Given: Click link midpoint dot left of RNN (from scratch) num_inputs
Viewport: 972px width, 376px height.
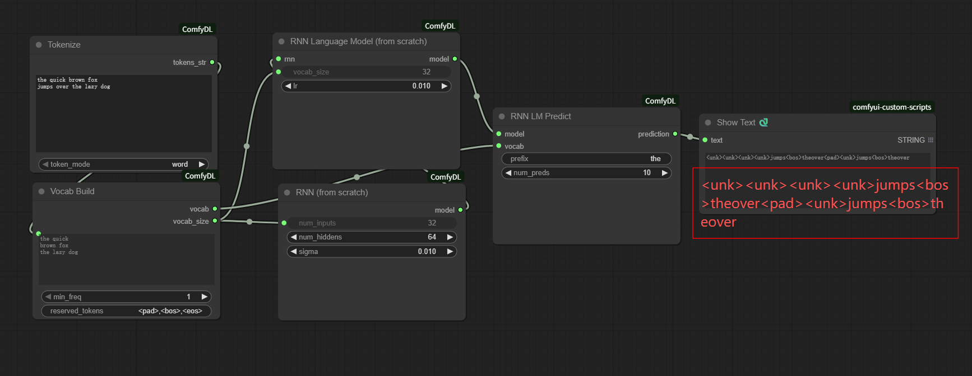Looking at the screenshot, I should pos(249,222).
